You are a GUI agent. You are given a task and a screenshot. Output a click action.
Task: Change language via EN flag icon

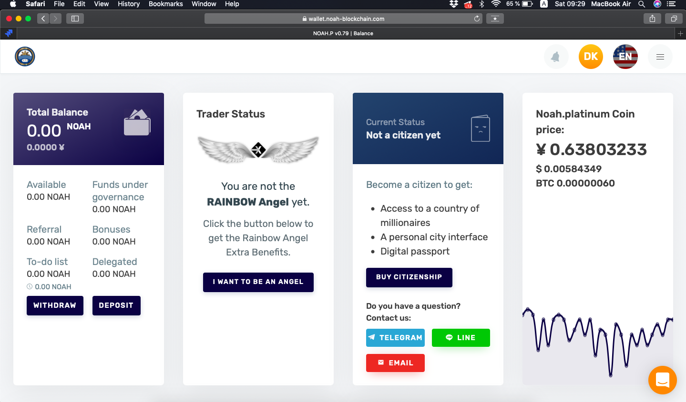coord(625,57)
